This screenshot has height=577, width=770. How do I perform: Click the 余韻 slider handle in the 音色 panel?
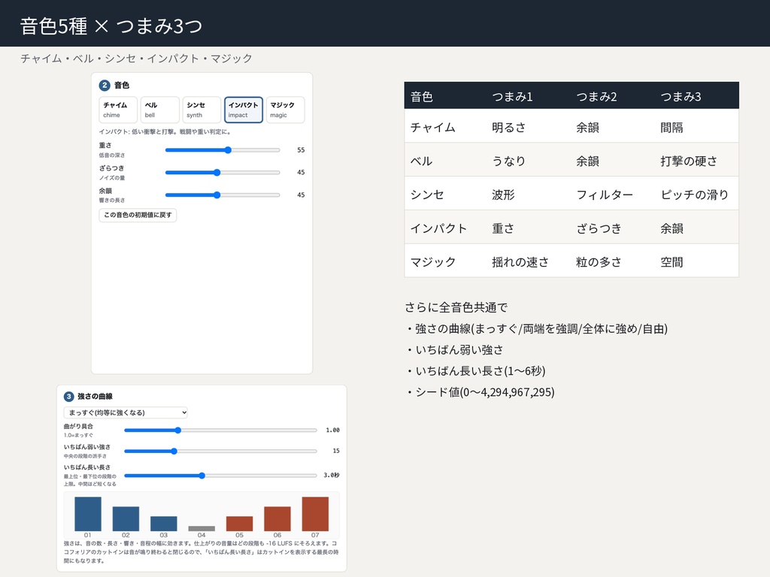click(x=217, y=195)
